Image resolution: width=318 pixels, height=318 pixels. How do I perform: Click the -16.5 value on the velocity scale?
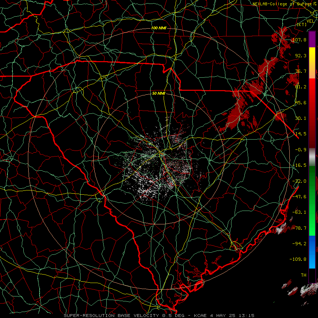tap(299, 165)
